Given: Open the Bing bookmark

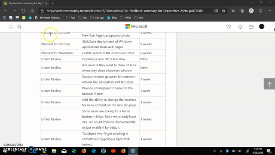Looking at the screenshot, I should click(112, 18).
